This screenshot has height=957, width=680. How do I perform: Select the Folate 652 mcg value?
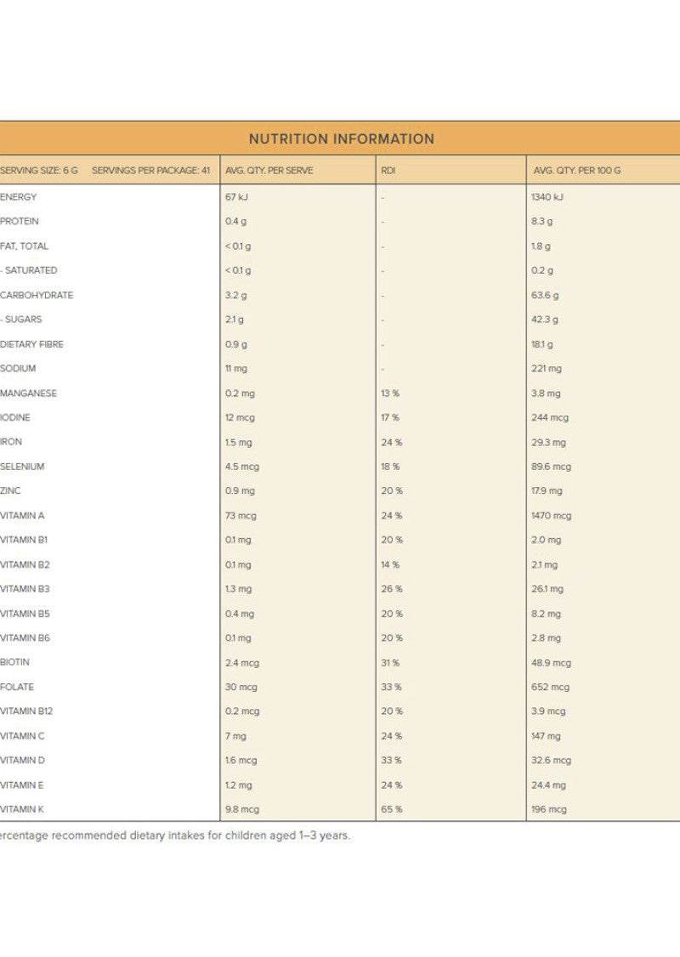pyautogui.click(x=550, y=687)
